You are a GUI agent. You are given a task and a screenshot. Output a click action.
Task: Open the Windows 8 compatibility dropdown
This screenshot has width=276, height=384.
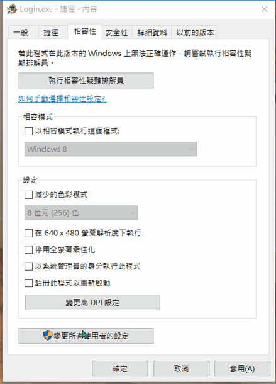[x=111, y=149]
